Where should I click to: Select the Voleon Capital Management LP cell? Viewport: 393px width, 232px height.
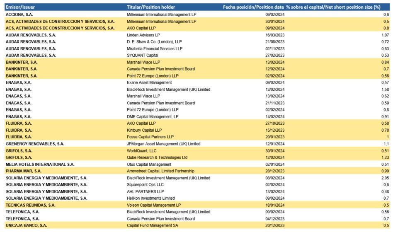(x=154, y=205)
